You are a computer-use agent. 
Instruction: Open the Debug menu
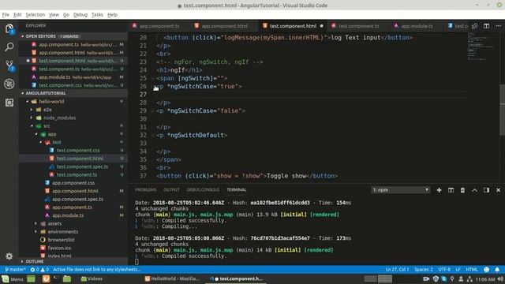[80, 15]
